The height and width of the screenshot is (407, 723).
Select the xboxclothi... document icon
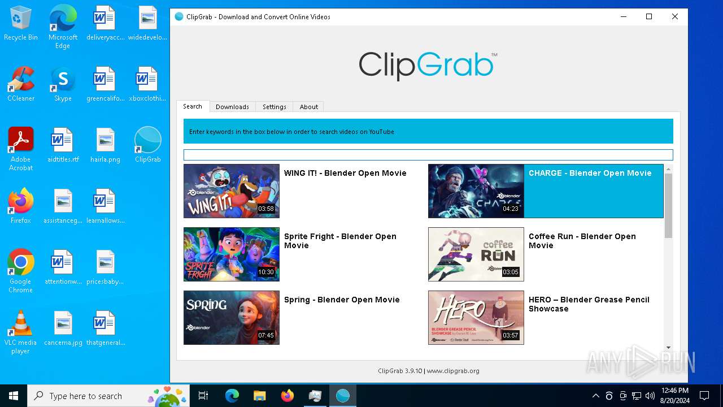click(x=147, y=85)
